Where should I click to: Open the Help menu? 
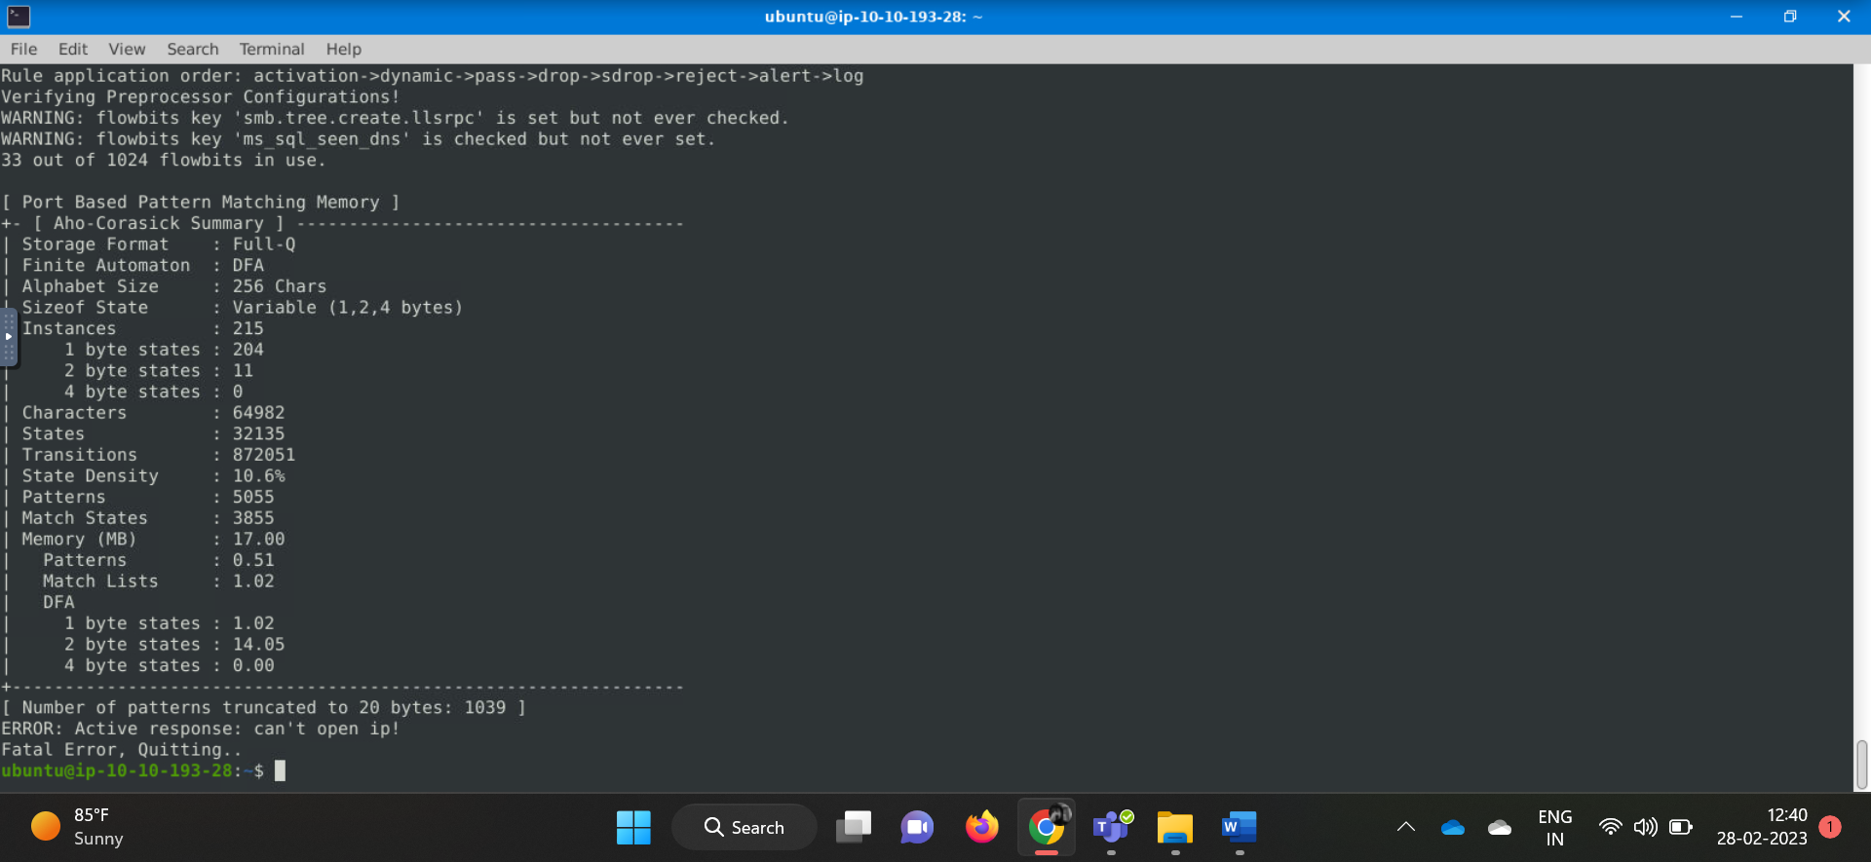[x=343, y=49]
